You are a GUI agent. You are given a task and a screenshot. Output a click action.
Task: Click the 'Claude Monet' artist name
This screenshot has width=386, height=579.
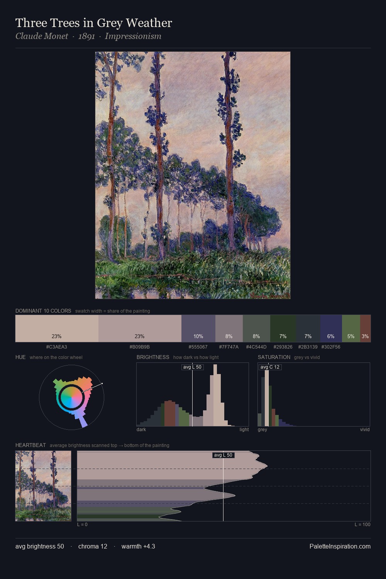42,36
